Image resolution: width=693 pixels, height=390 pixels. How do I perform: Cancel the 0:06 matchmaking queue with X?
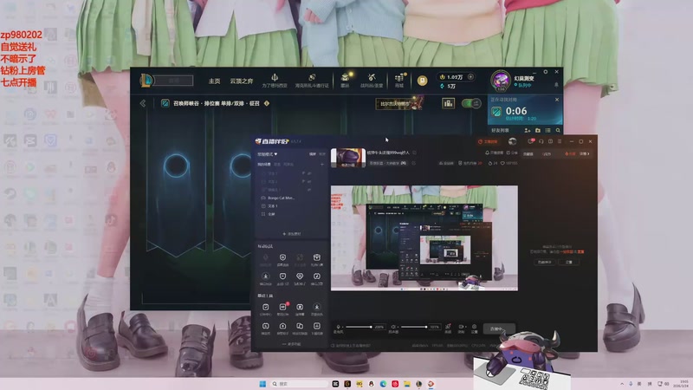coord(557,100)
